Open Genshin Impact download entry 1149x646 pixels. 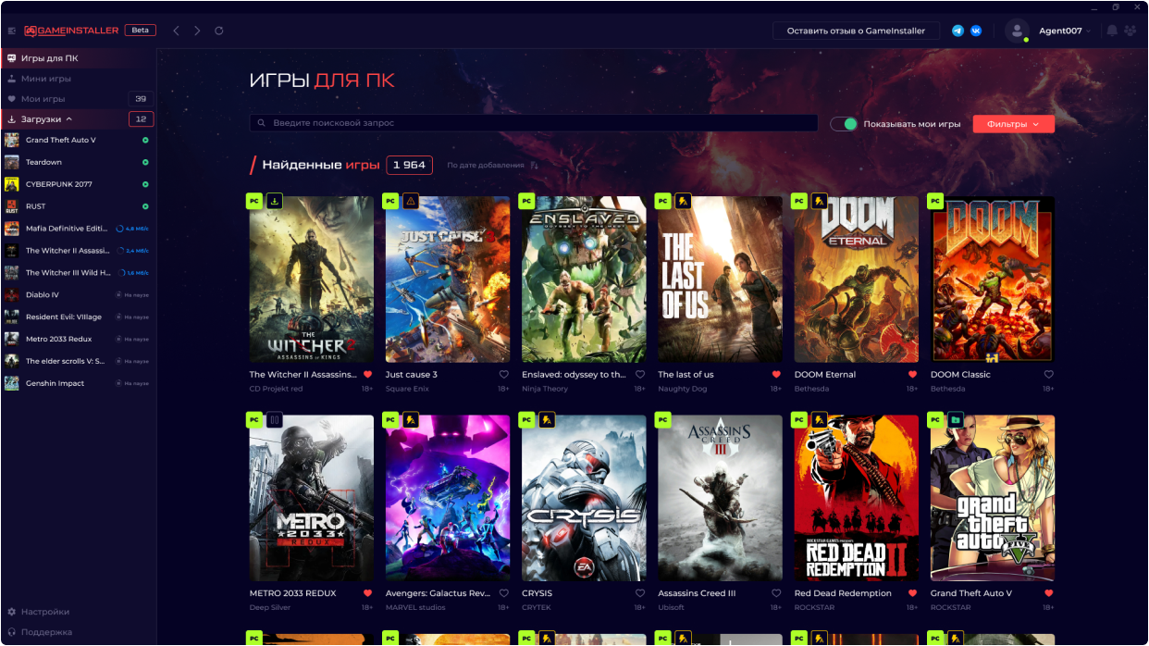click(x=79, y=383)
